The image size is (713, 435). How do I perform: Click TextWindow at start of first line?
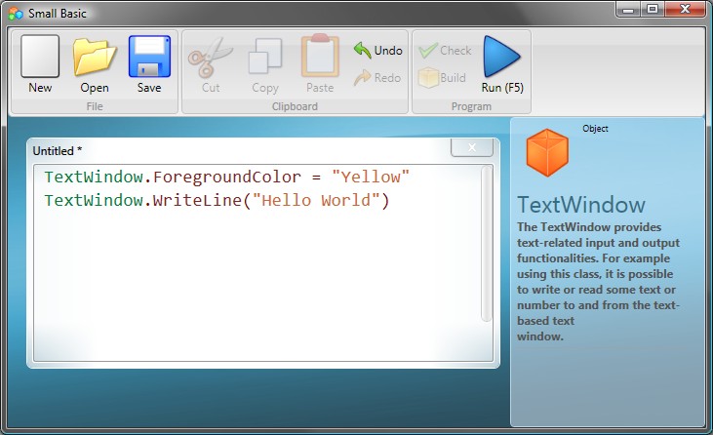point(94,177)
